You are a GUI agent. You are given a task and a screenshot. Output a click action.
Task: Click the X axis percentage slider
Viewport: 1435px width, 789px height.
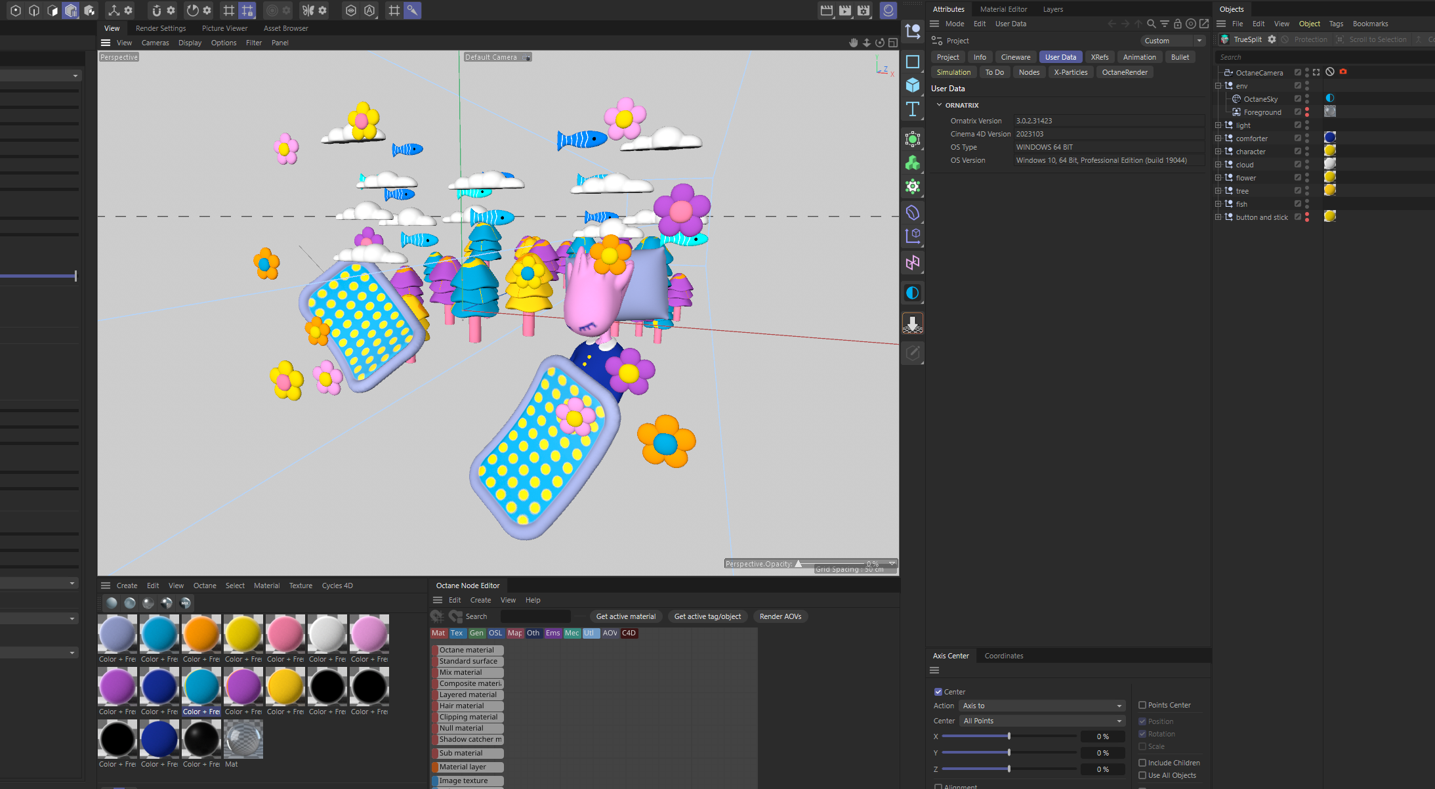tap(1009, 736)
